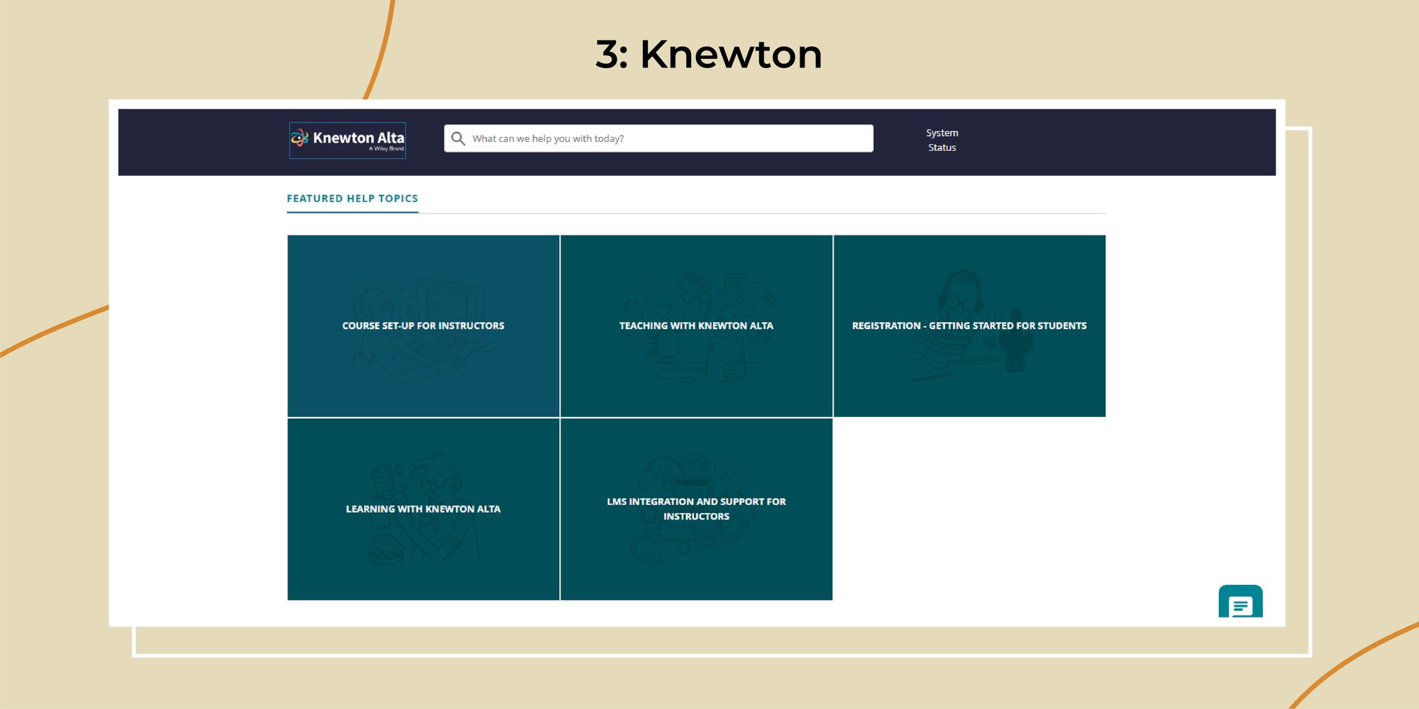1419x709 pixels.
Task: Click the Knewton Alta logo
Action: click(x=348, y=140)
